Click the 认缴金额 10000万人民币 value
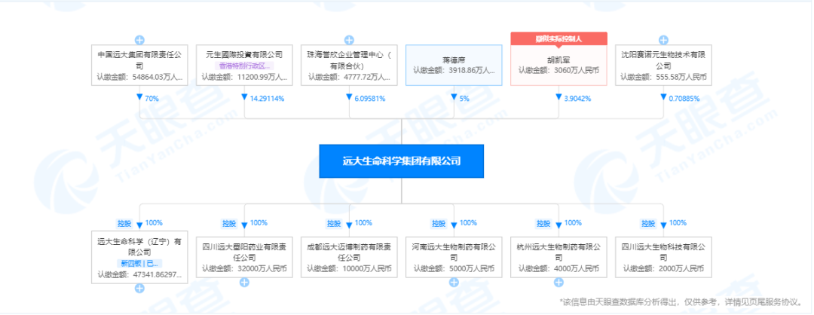The height and width of the screenshot is (315, 814). coord(349,269)
